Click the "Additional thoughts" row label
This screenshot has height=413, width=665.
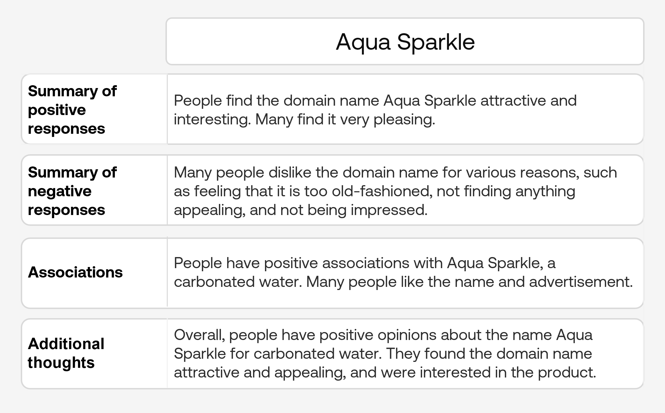[66, 353]
